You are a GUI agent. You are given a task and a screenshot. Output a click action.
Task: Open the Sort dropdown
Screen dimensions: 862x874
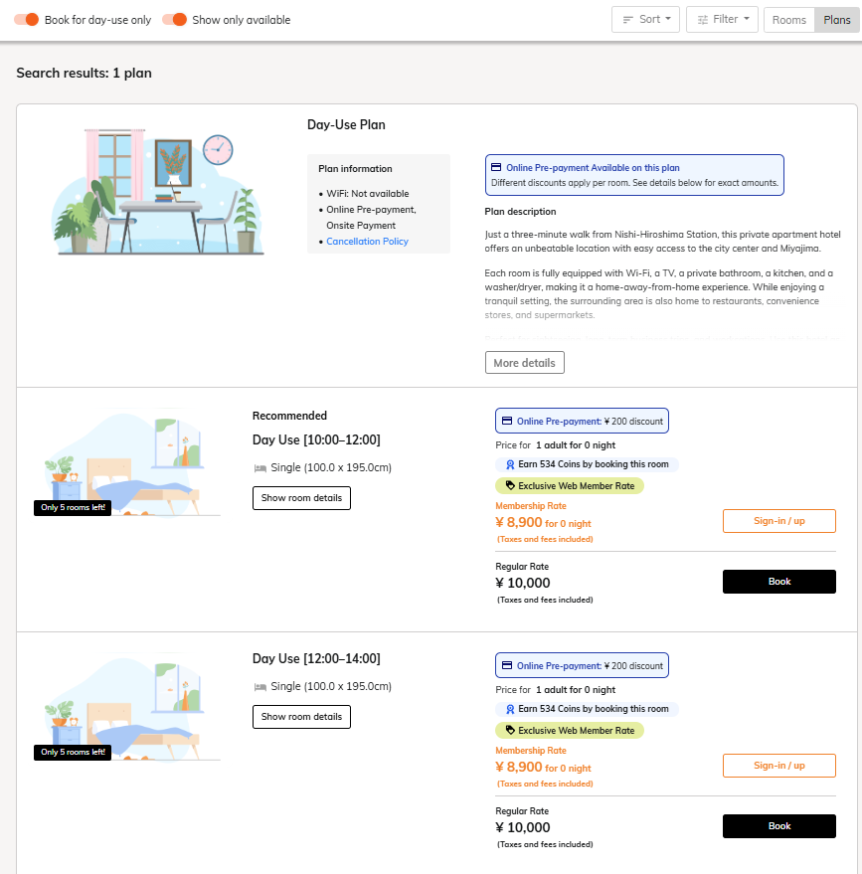[x=645, y=20]
